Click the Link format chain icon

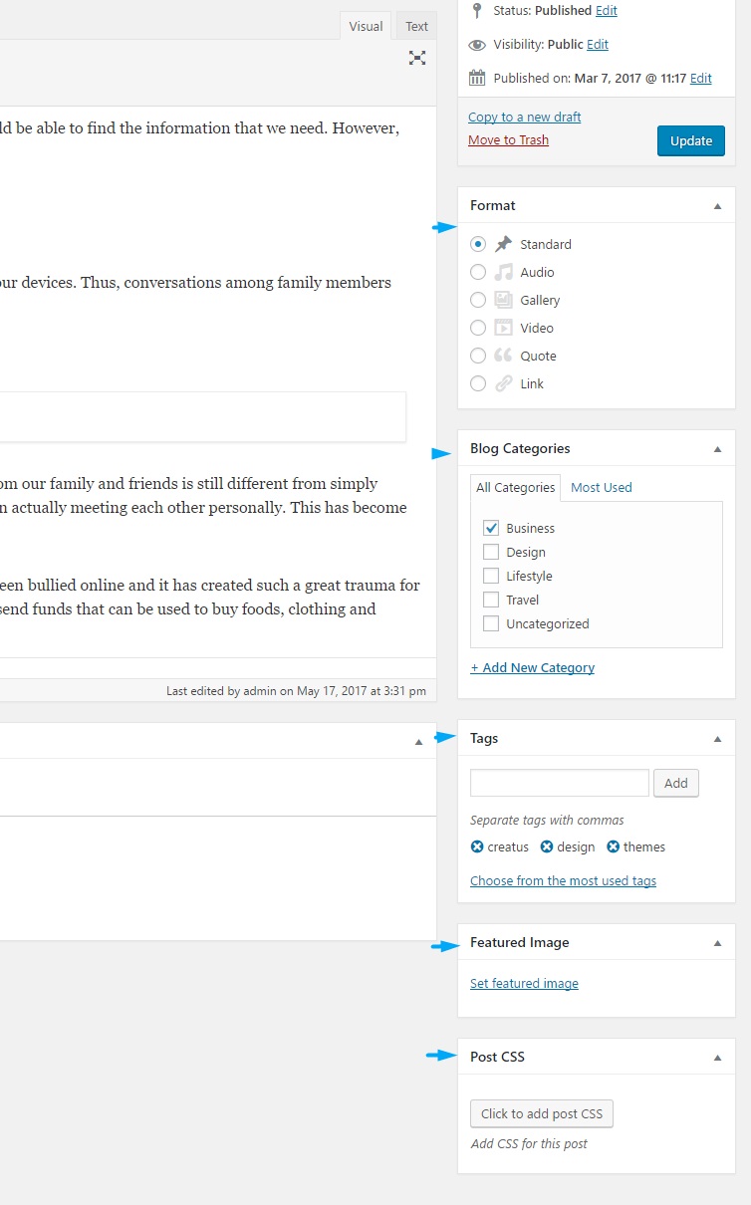[x=504, y=383]
